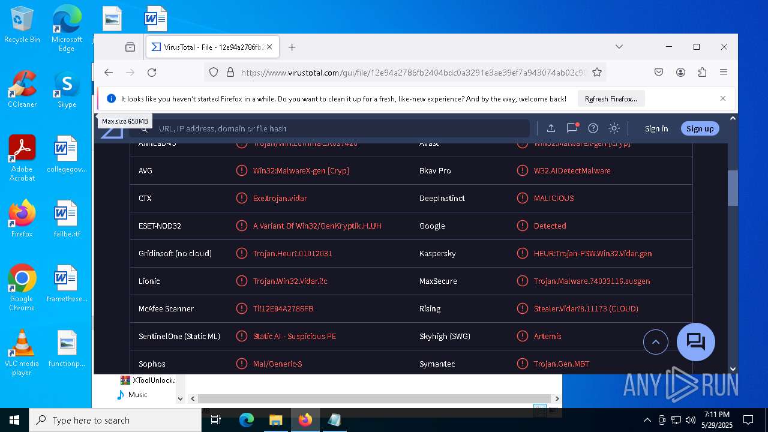
Task: Open the functionp image file on the desktop
Action: [67, 349]
